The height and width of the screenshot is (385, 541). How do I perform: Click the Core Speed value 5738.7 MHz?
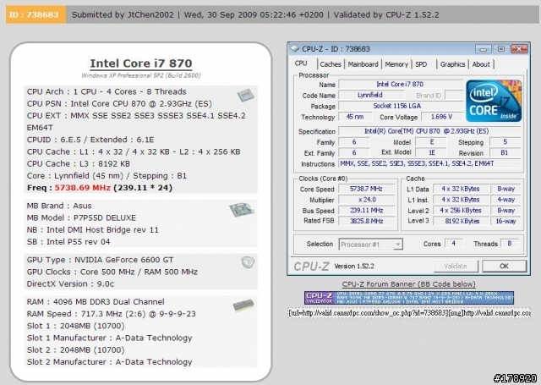pyautogui.click(x=366, y=189)
